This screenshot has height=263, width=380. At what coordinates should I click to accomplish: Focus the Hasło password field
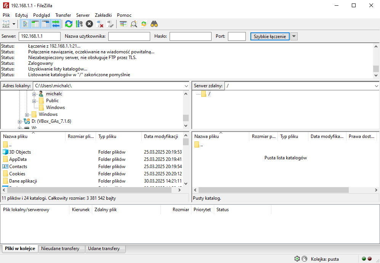click(x=191, y=36)
